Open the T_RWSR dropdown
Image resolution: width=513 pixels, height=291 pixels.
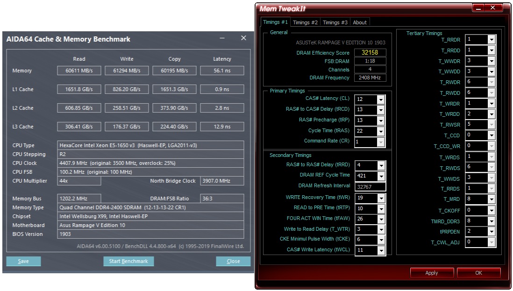point(492,125)
